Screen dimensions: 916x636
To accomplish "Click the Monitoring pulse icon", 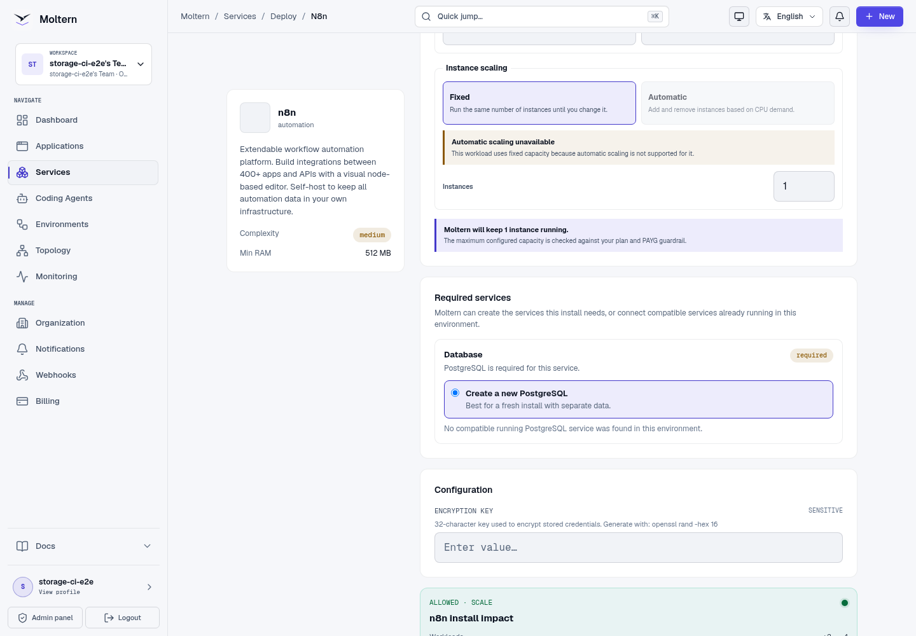I will pos(22,277).
